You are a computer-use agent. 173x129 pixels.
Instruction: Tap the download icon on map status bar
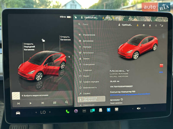[103, 18]
